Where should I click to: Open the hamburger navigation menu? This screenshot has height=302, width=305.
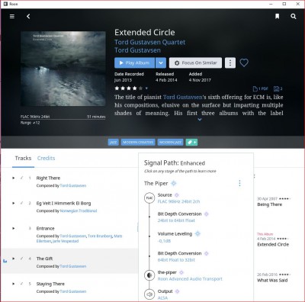(12, 17)
